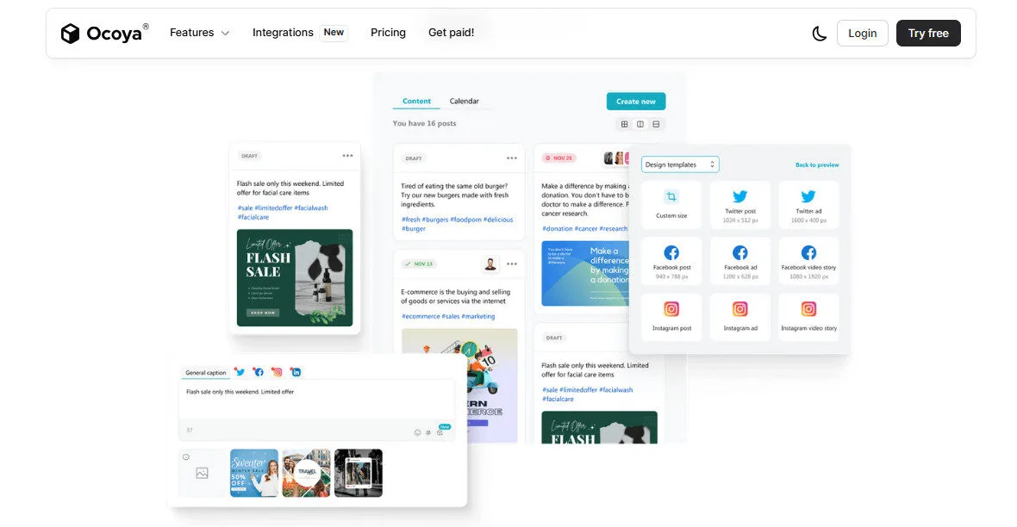Expand the Features menu
Screen dimensions: 1017x527
199,33
